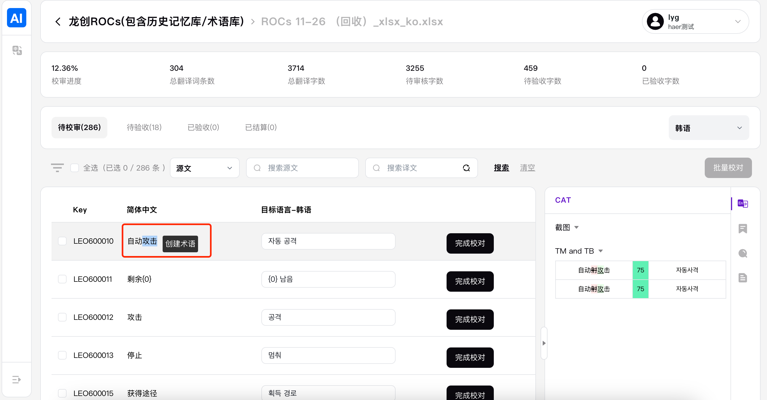Click the AI logo icon in sidebar
Viewport: 767px width, 400px height.
(16, 18)
